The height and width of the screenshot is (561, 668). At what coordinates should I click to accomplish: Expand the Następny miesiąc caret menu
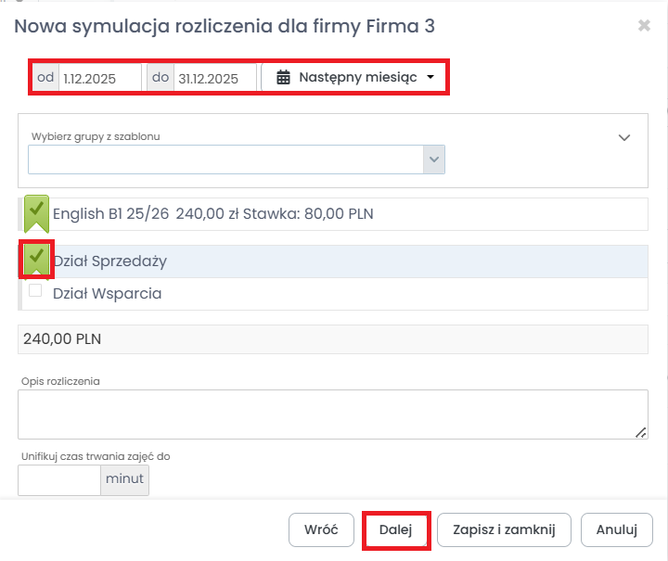[x=430, y=78]
